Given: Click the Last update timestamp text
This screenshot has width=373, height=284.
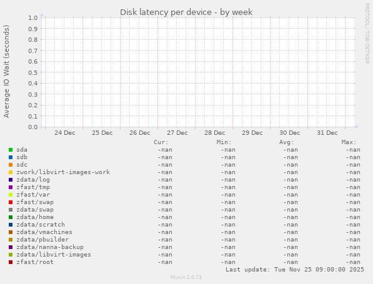Looking at the screenshot, I should click(x=295, y=270).
